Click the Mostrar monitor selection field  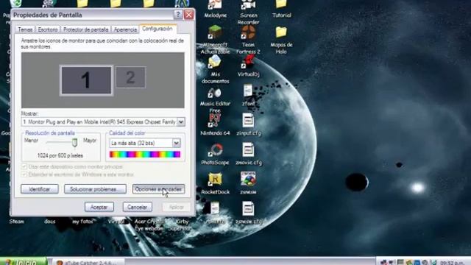coord(103,121)
